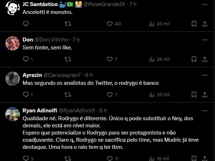This screenshot has height=161, width=215.
Task: Open Ryan Adinolfi's profile name link
Action: point(39,110)
